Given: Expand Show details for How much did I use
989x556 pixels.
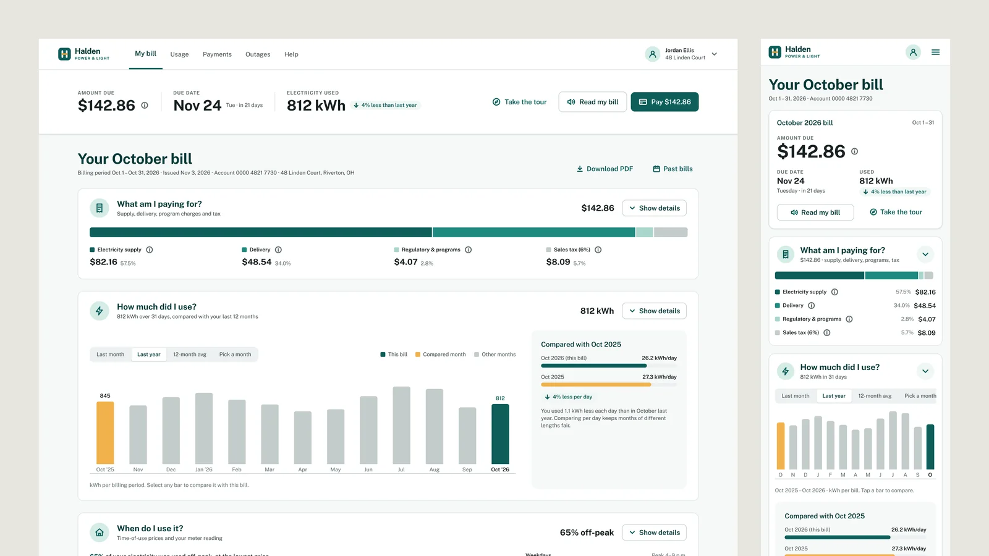Looking at the screenshot, I should click(x=654, y=311).
